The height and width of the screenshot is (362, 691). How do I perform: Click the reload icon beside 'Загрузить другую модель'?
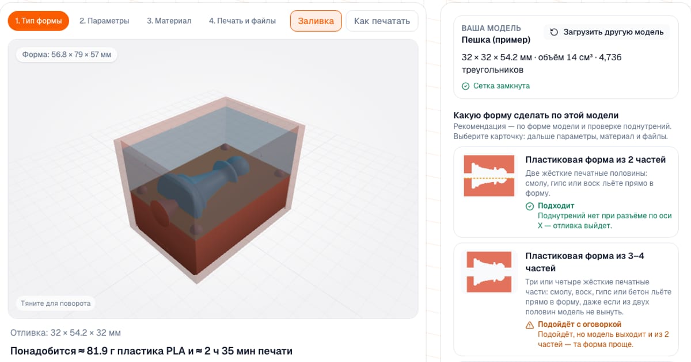point(554,32)
